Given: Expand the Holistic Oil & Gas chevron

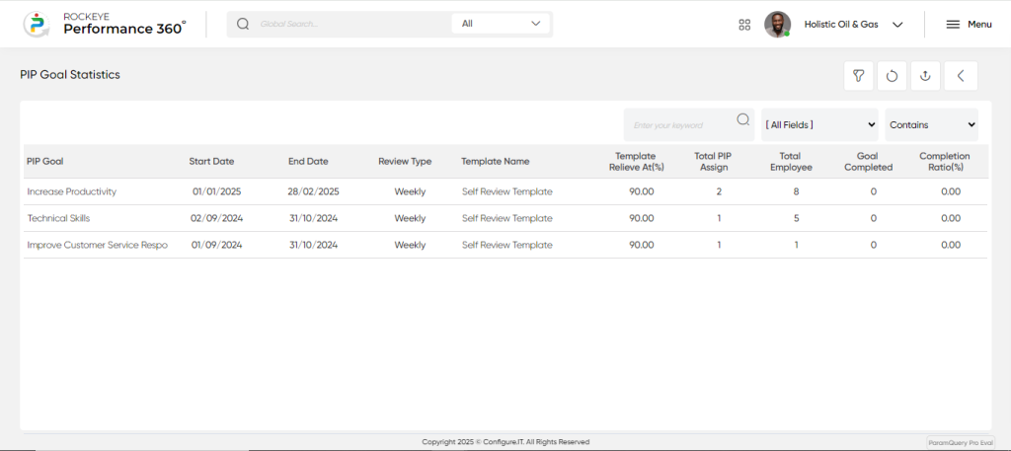Looking at the screenshot, I should [896, 25].
